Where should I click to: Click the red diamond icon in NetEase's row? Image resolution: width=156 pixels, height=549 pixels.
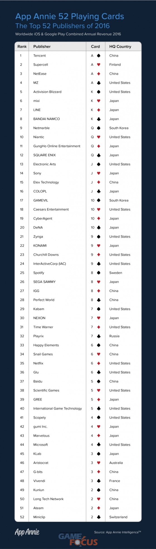coord(99,74)
